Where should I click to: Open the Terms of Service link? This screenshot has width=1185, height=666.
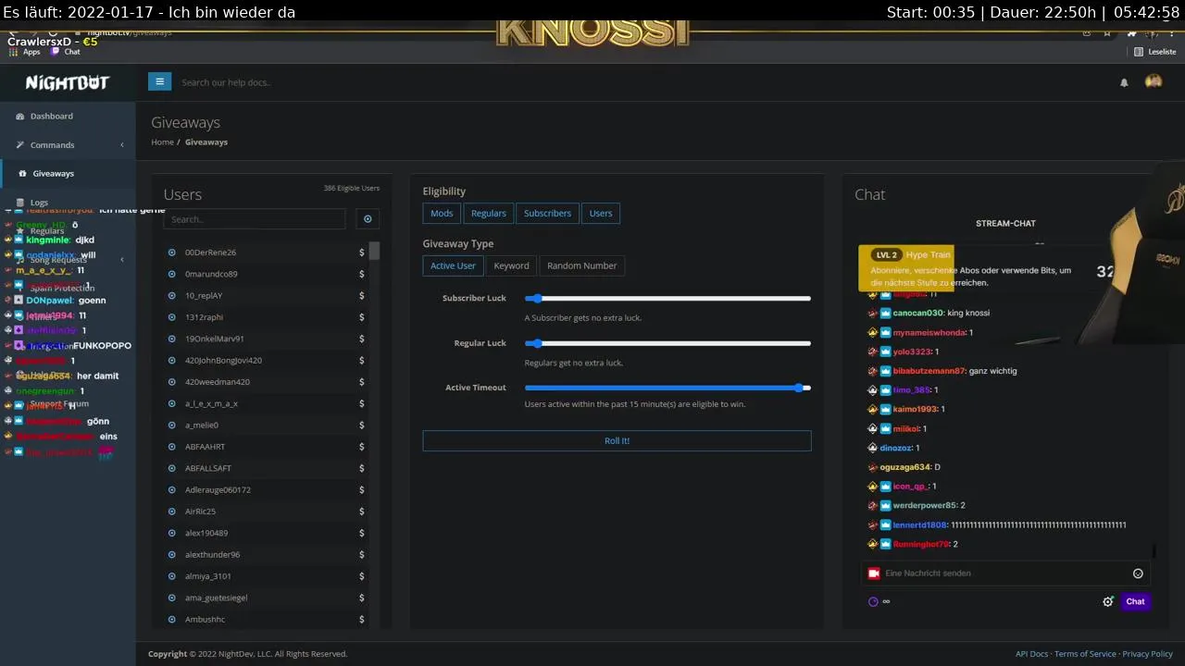[1085, 654]
